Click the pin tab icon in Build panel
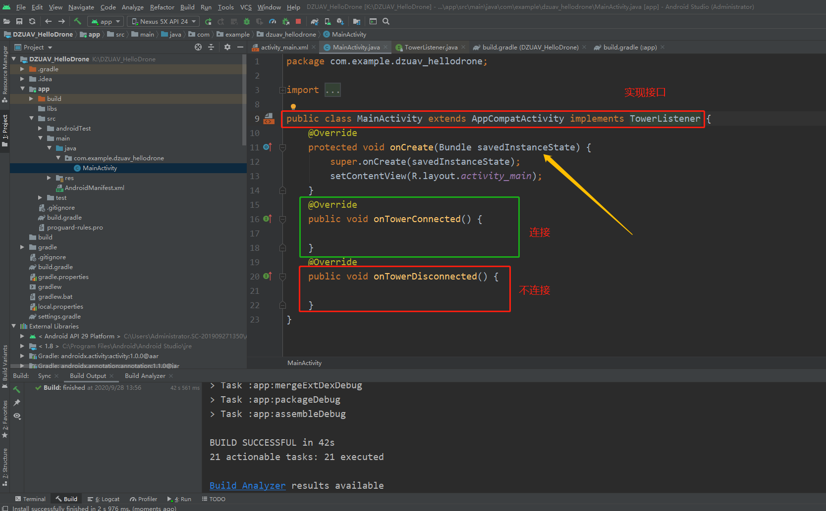Screen dimensions: 826x511 point(17,403)
